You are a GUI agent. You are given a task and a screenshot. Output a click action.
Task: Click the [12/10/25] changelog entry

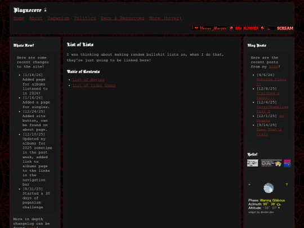pos(37,159)
